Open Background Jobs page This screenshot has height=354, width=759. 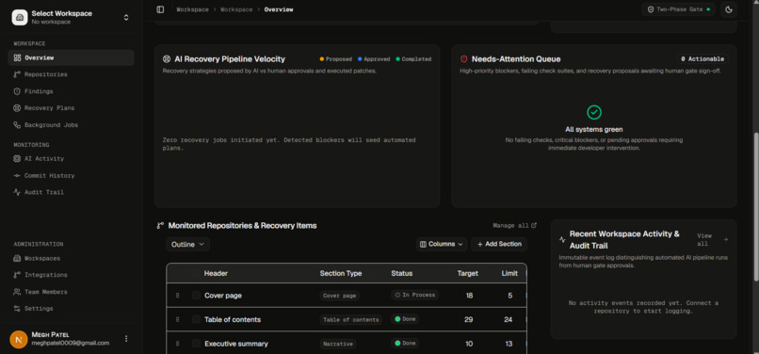(72, 125)
